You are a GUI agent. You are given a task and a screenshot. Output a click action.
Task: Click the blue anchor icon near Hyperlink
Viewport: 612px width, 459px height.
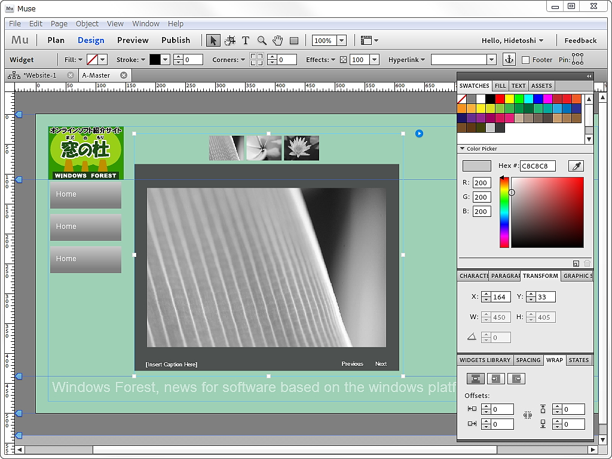[509, 59]
